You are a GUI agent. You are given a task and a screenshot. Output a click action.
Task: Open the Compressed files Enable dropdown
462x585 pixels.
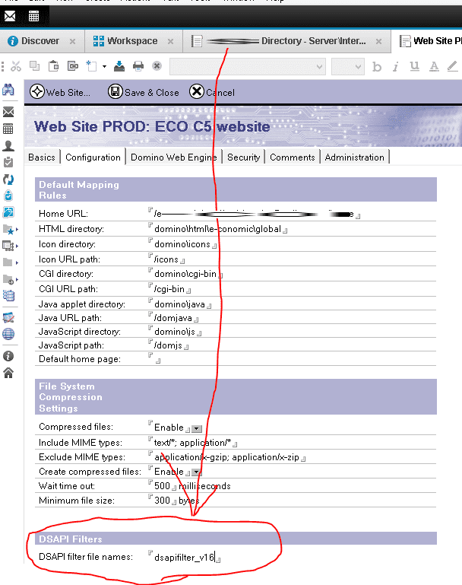click(x=196, y=428)
